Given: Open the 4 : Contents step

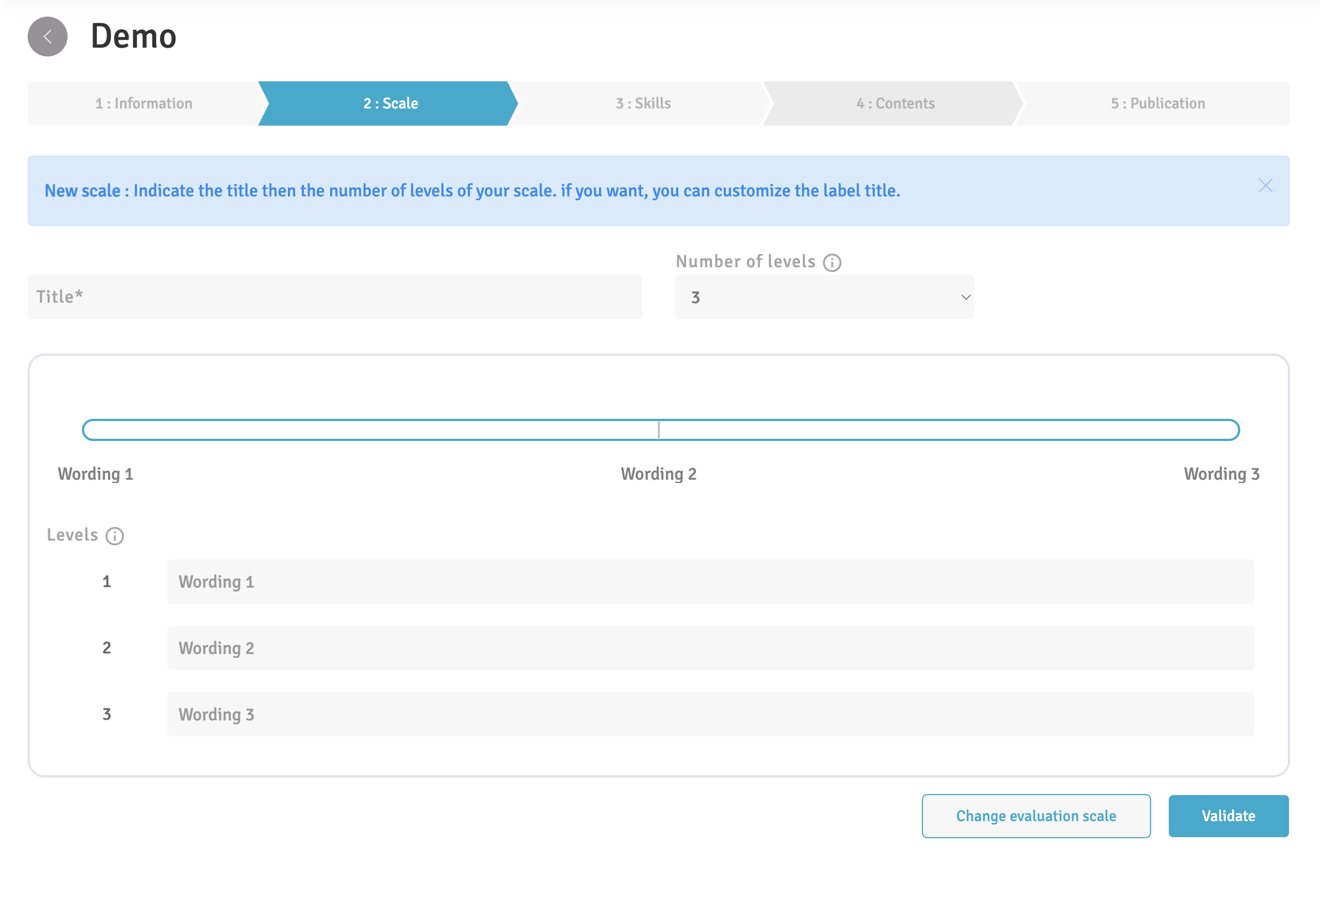Looking at the screenshot, I should coord(895,103).
